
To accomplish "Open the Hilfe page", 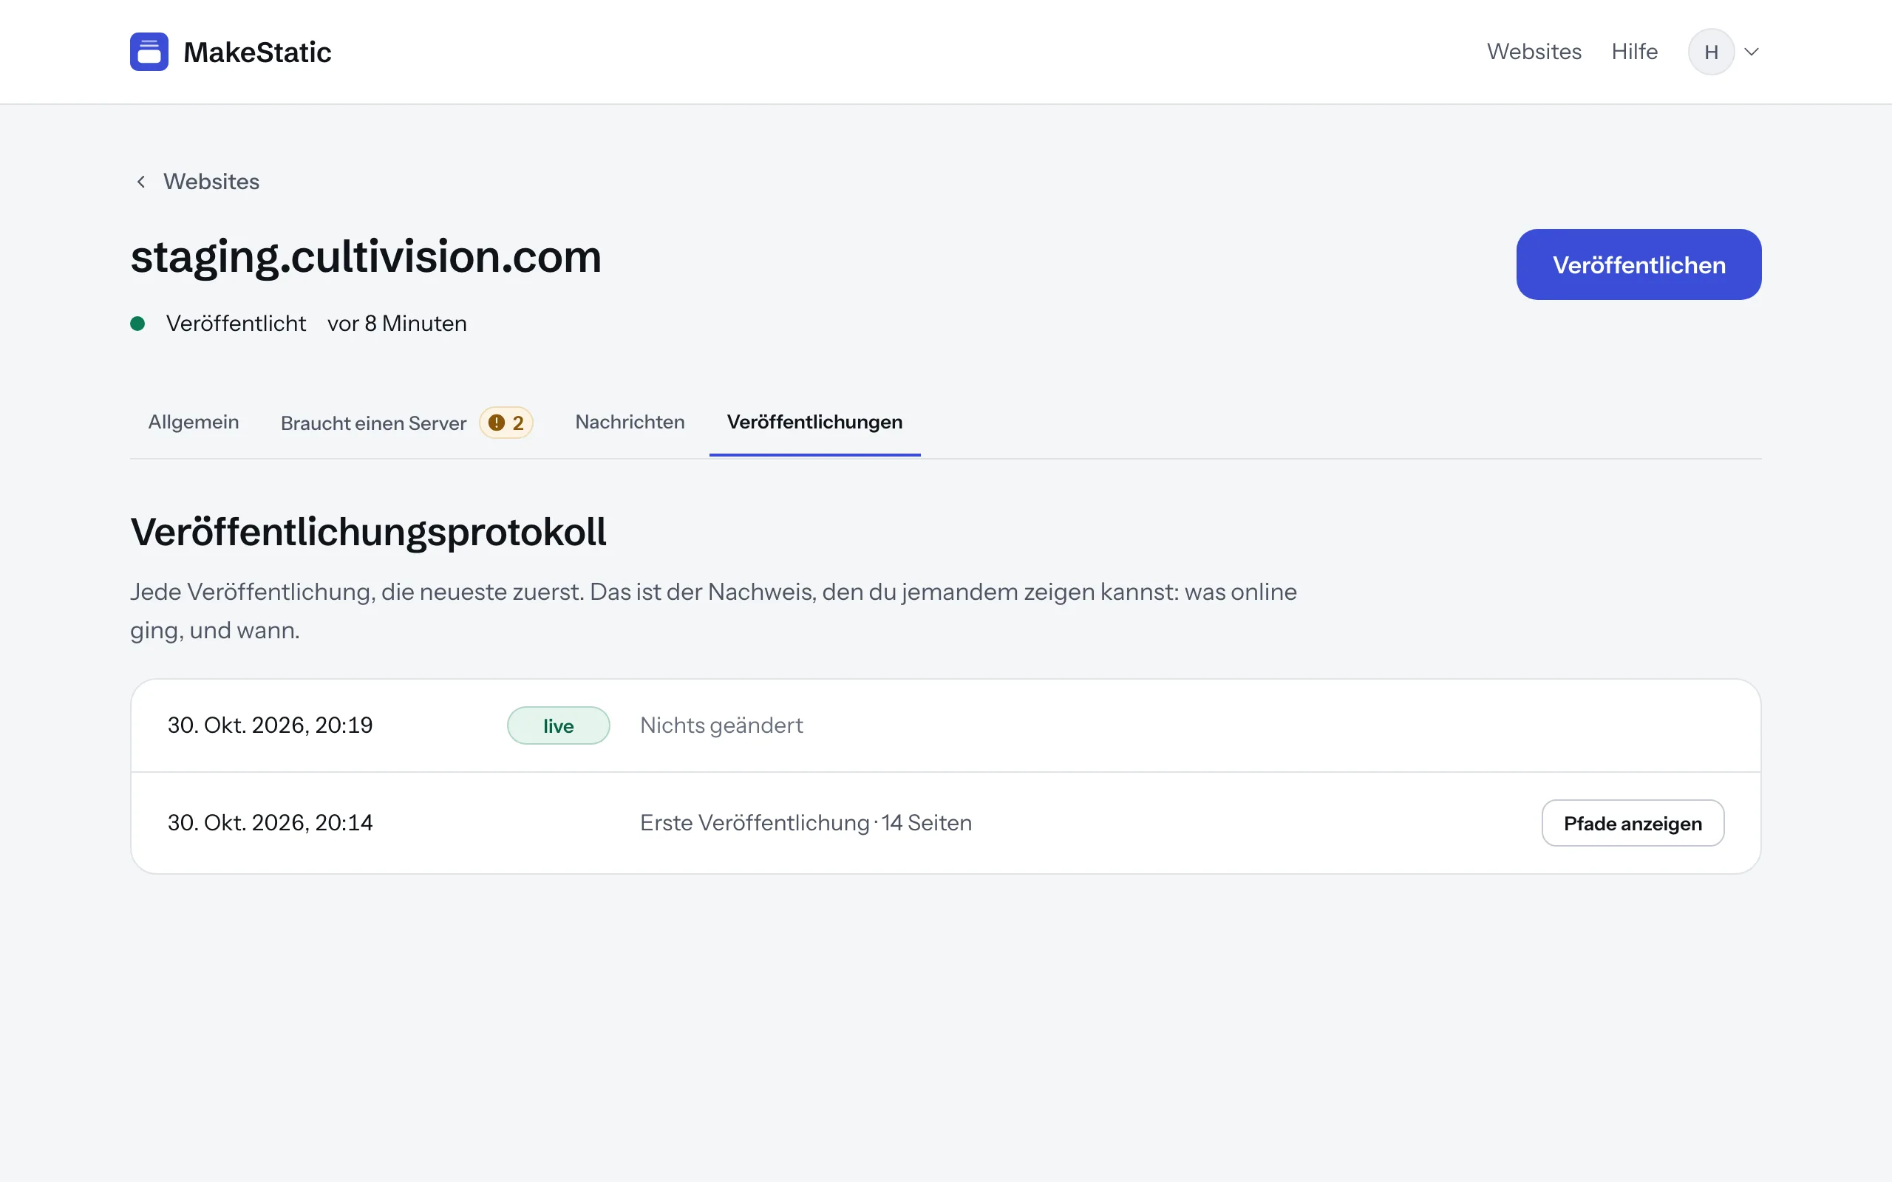I will pos(1634,52).
